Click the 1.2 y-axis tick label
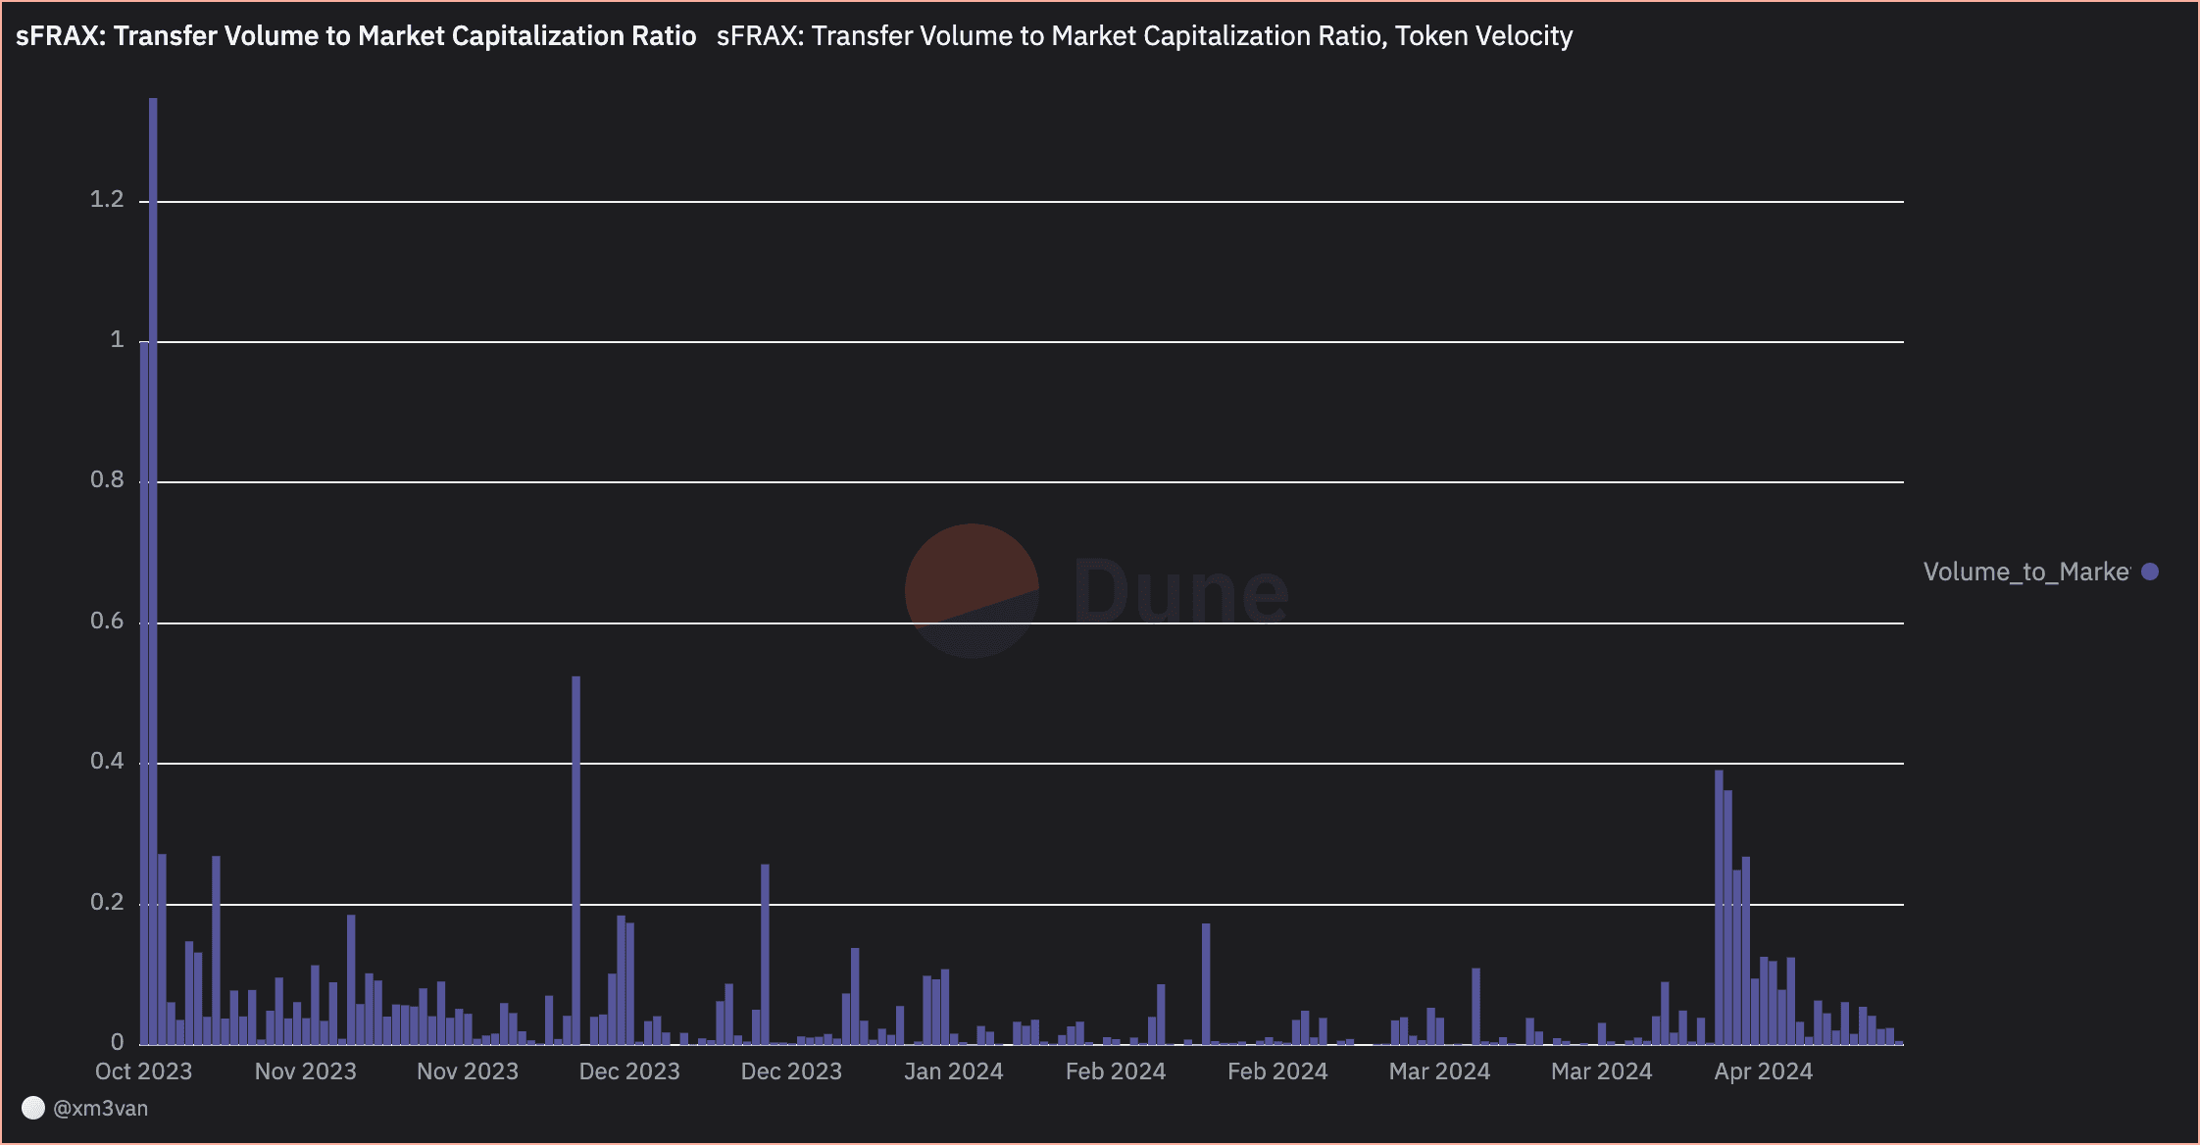2200x1145 pixels. pos(107,200)
